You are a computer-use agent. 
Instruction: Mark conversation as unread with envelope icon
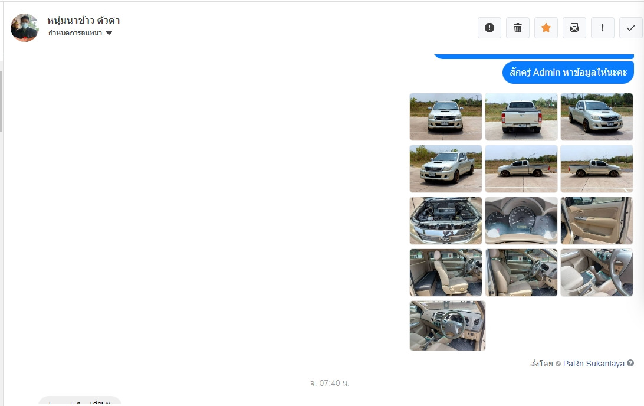coord(574,28)
